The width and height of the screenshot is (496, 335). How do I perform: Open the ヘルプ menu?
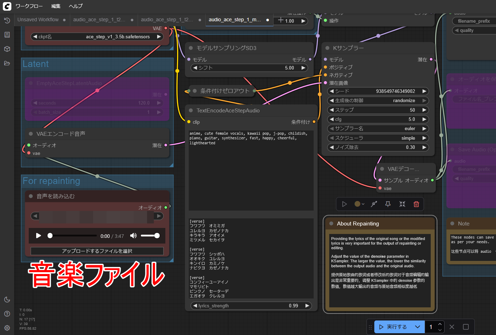(x=76, y=6)
